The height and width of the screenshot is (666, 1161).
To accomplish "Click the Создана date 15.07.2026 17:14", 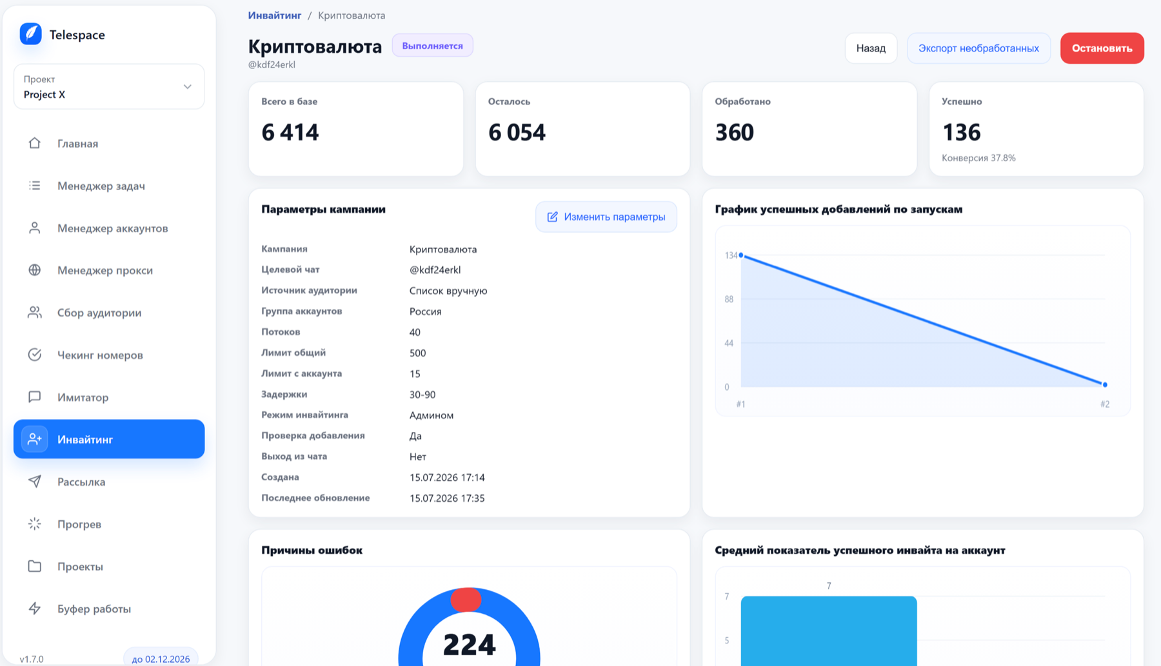I will pyautogui.click(x=447, y=478).
